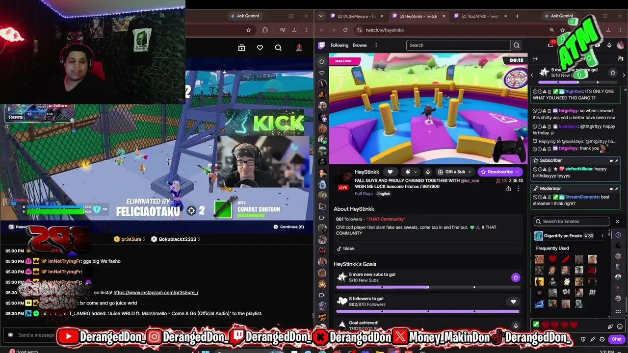This screenshot has height=353, width=628.
Task: Open the Twitch more options dots beside Browse
Action: click(x=376, y=45)
